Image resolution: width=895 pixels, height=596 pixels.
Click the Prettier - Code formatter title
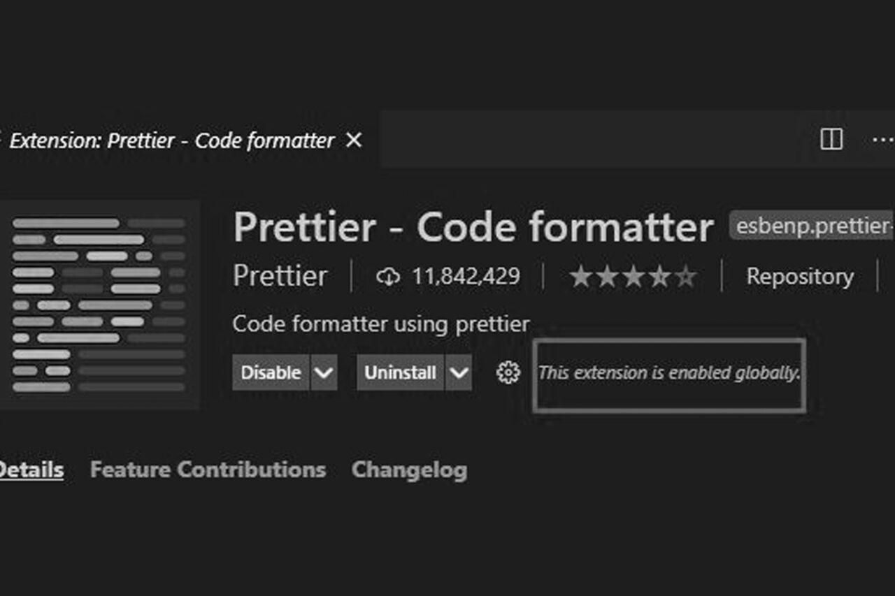coord(473,227)
